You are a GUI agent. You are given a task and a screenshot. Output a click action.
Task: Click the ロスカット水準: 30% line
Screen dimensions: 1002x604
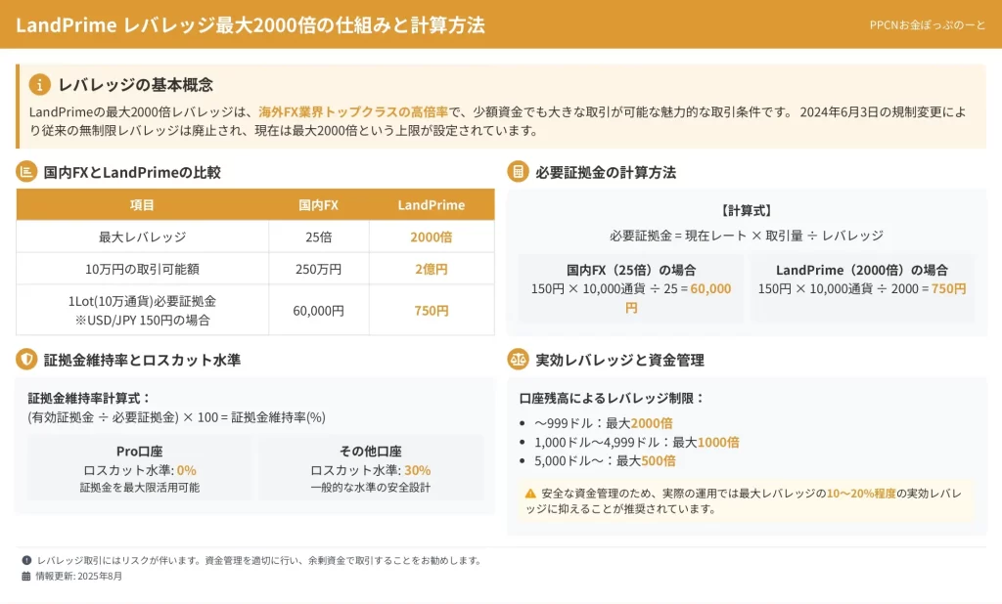(x=370, y=470)
